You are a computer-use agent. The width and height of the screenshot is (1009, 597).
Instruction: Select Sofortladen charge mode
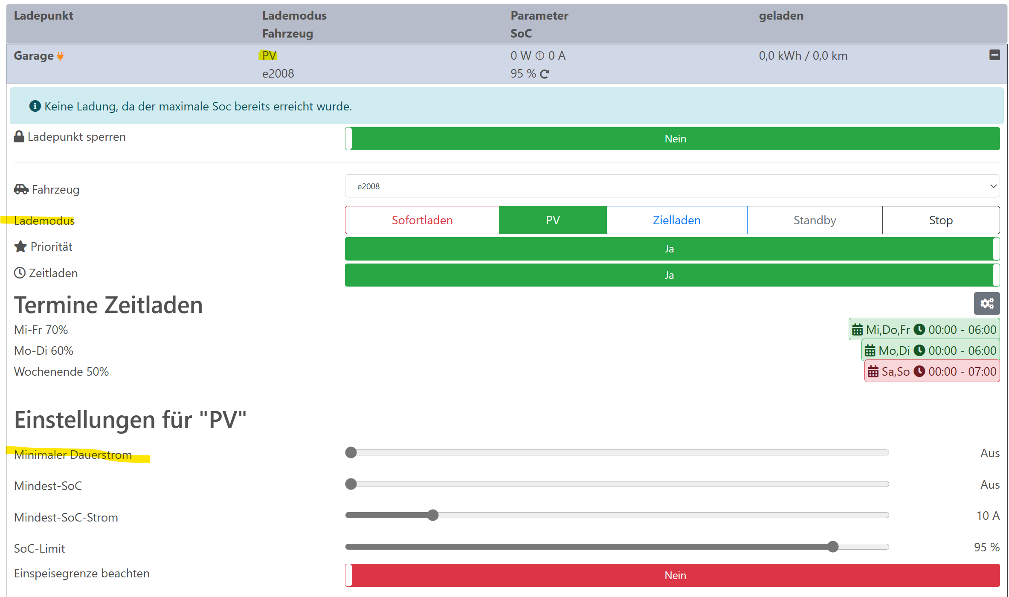tap(422, 220)
